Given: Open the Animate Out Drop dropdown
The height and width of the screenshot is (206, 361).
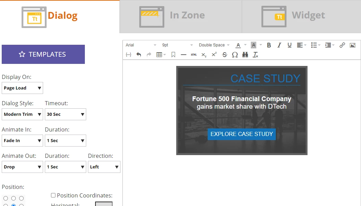Looking at the screenshot, I should pyautogui.click(x=22, y=167).
